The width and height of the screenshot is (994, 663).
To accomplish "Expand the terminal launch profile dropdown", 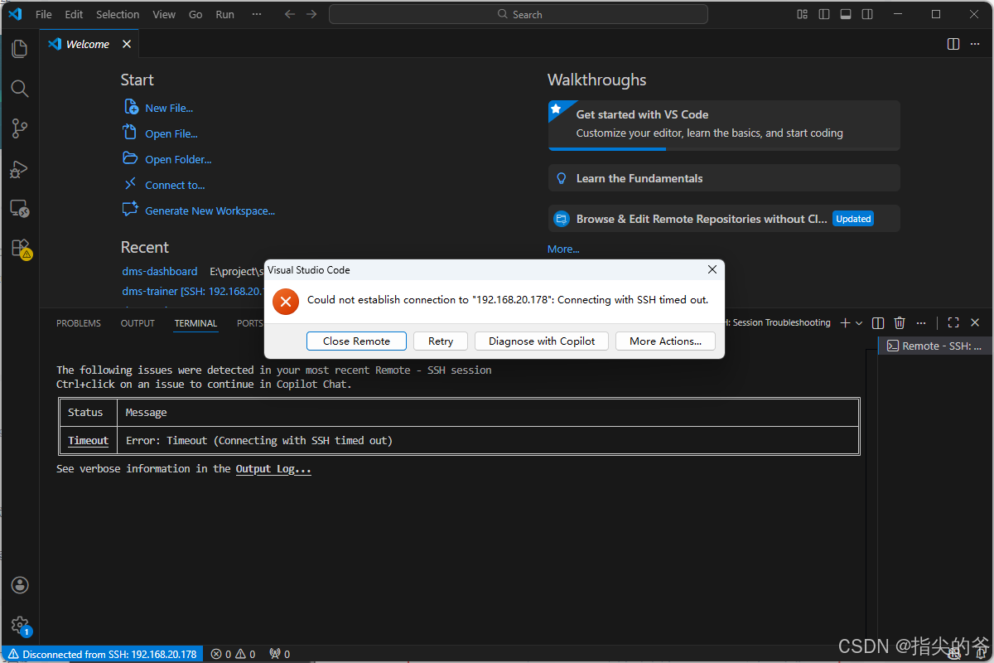I will click(x=859, y=322).
